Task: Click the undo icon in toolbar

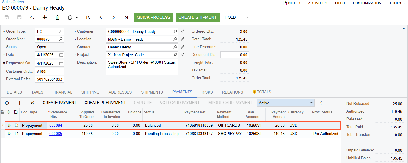Action: click(32, 17)
